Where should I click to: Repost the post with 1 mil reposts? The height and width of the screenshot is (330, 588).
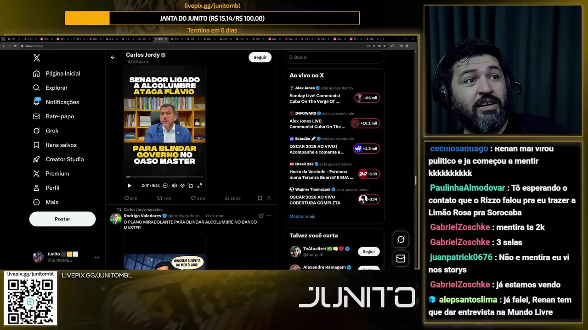click(164, 198)
